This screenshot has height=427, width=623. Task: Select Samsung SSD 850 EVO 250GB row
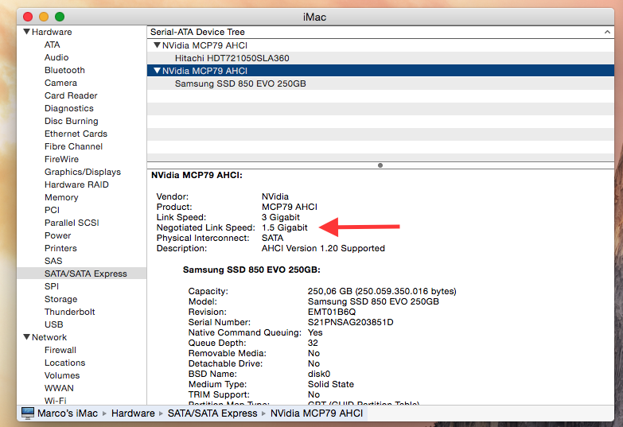[380, 83]
